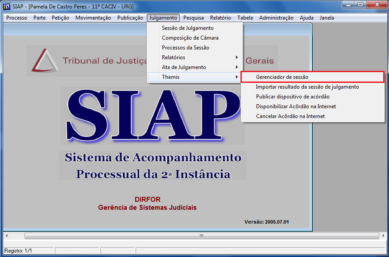
Task: Click the SIAP application icon in title bar
Action: tap(7, 6)
